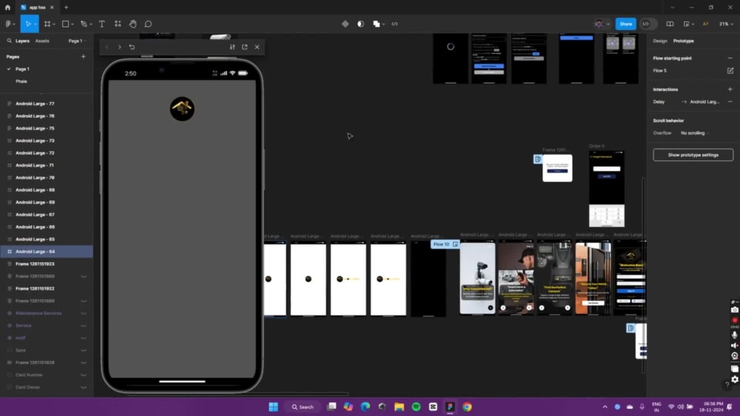Select the Hand tool
740x416 pixels.
point(133,24)
